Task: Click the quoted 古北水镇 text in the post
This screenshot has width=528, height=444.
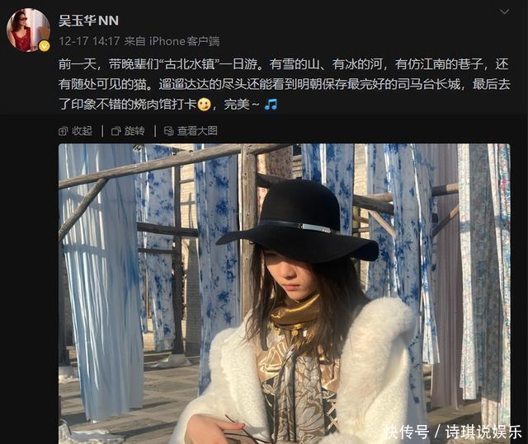Action: pos(190,64)
